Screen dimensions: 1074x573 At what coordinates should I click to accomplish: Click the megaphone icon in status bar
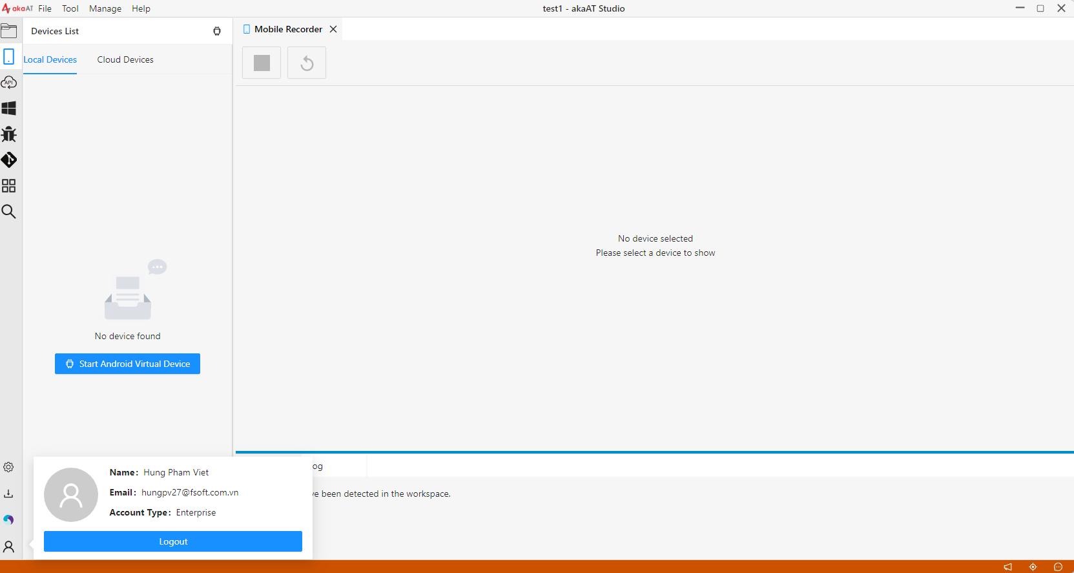pyautogui.click(x=1007, y=567)
